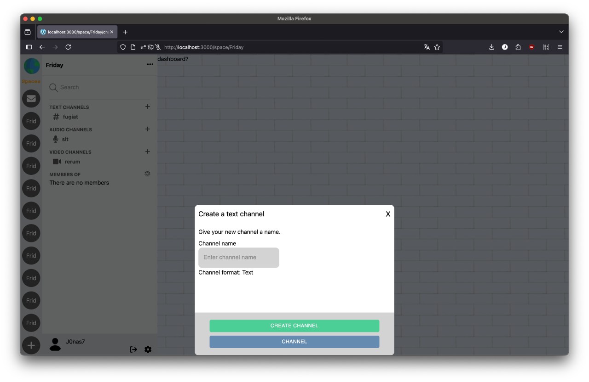This screenshot has width=589, height=382.
Task: Click the Search channels field
Action: (x=99, y=87)
